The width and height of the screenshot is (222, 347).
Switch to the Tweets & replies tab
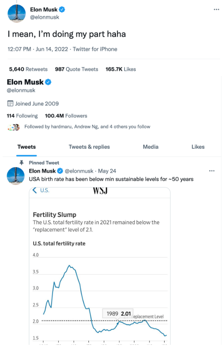click(89, 147)
